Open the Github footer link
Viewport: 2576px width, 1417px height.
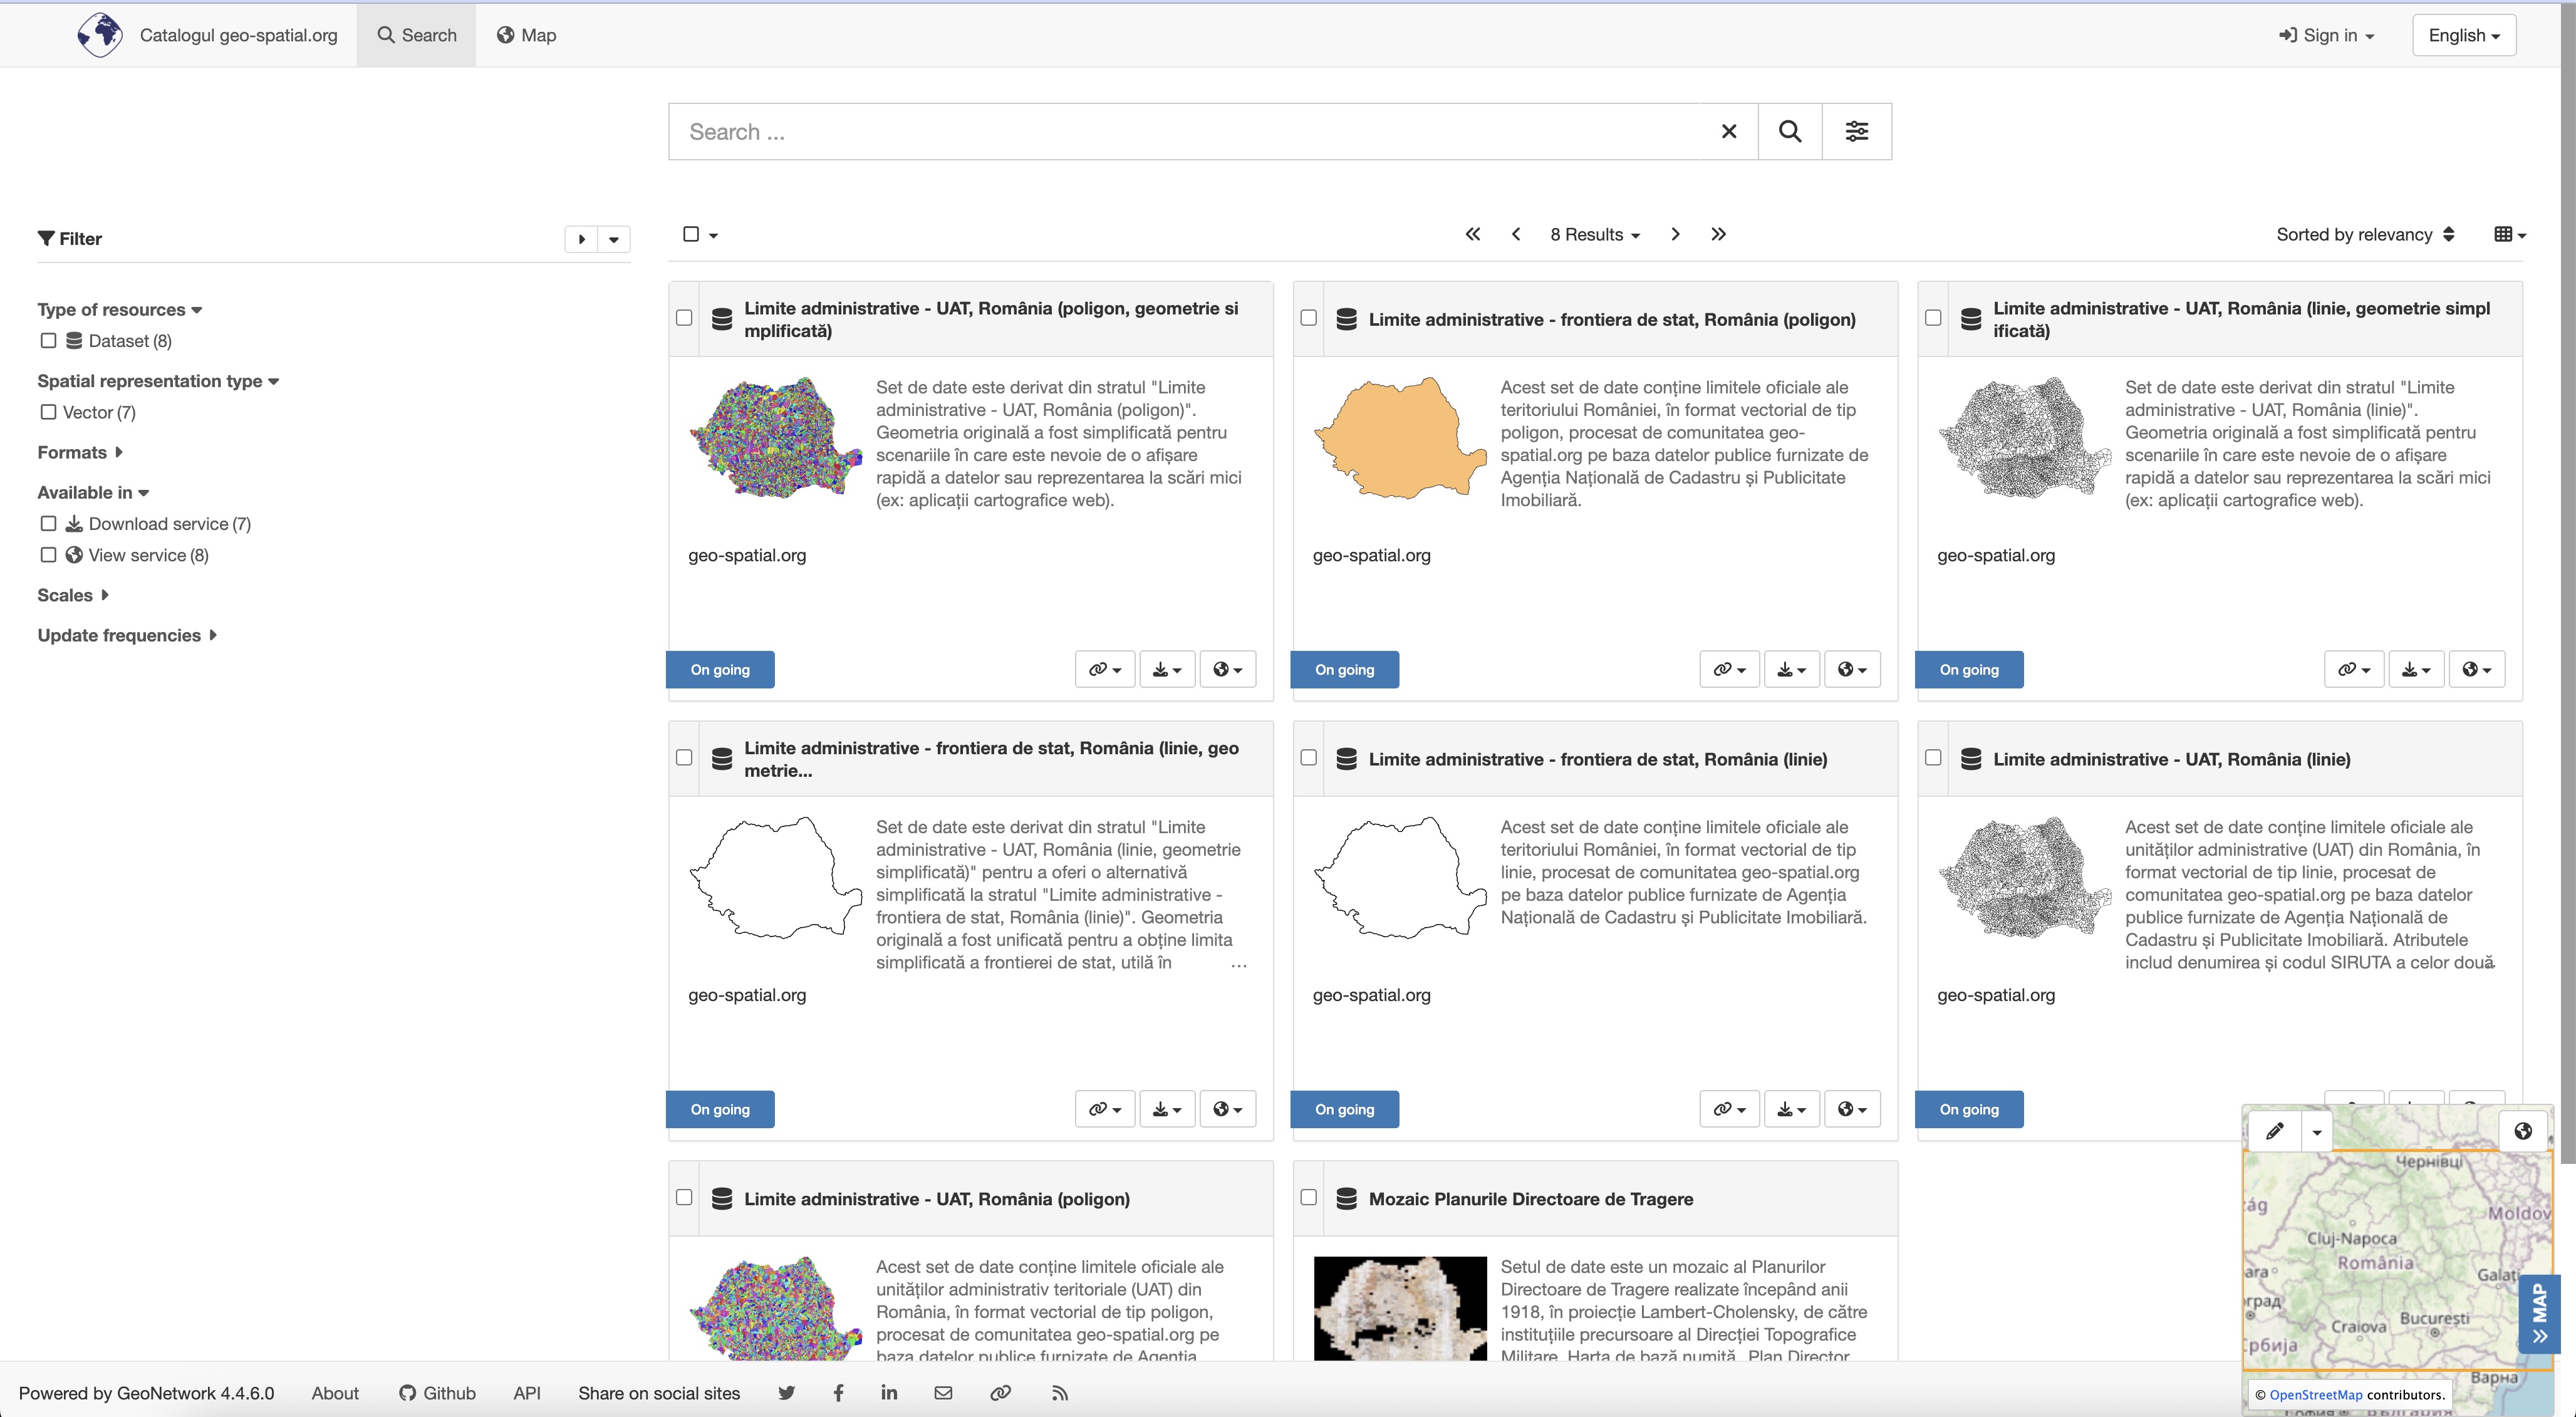click(x=437, y=1393)
